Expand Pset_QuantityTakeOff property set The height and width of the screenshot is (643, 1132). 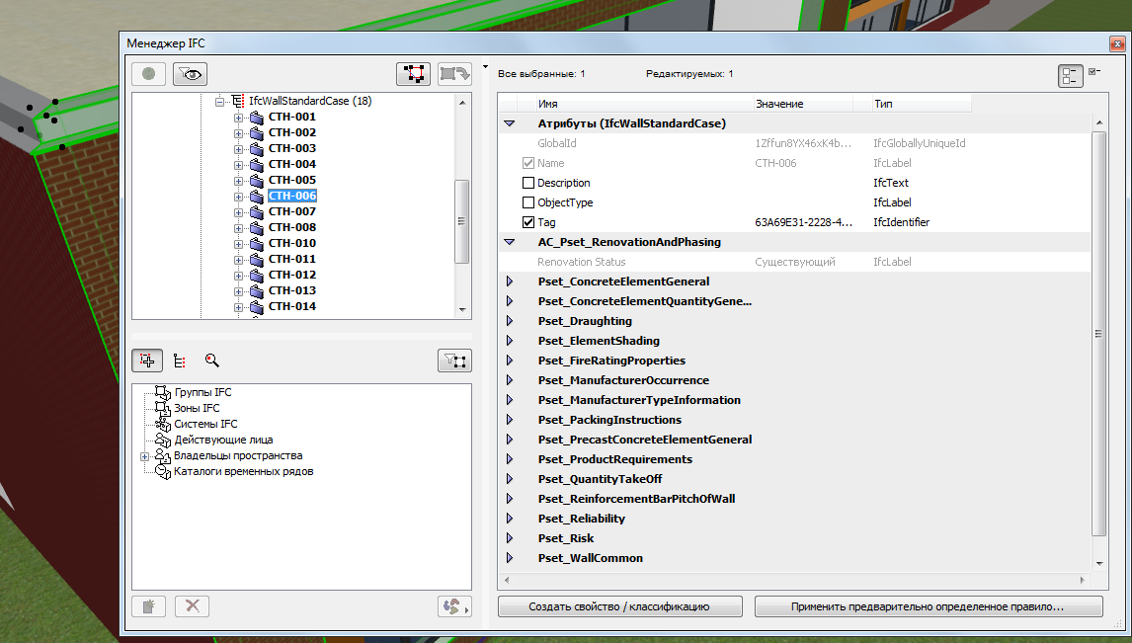tap(509, 479)
